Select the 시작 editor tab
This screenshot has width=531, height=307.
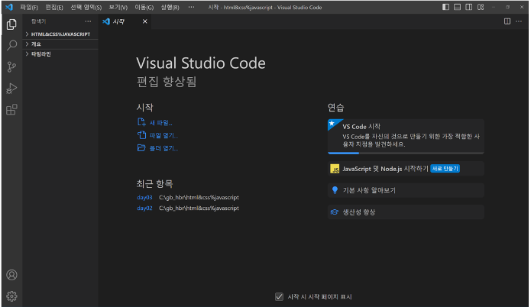point(125,21)
